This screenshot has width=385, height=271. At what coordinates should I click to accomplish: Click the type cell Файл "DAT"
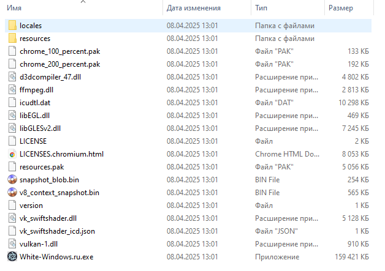pos(274,103)
